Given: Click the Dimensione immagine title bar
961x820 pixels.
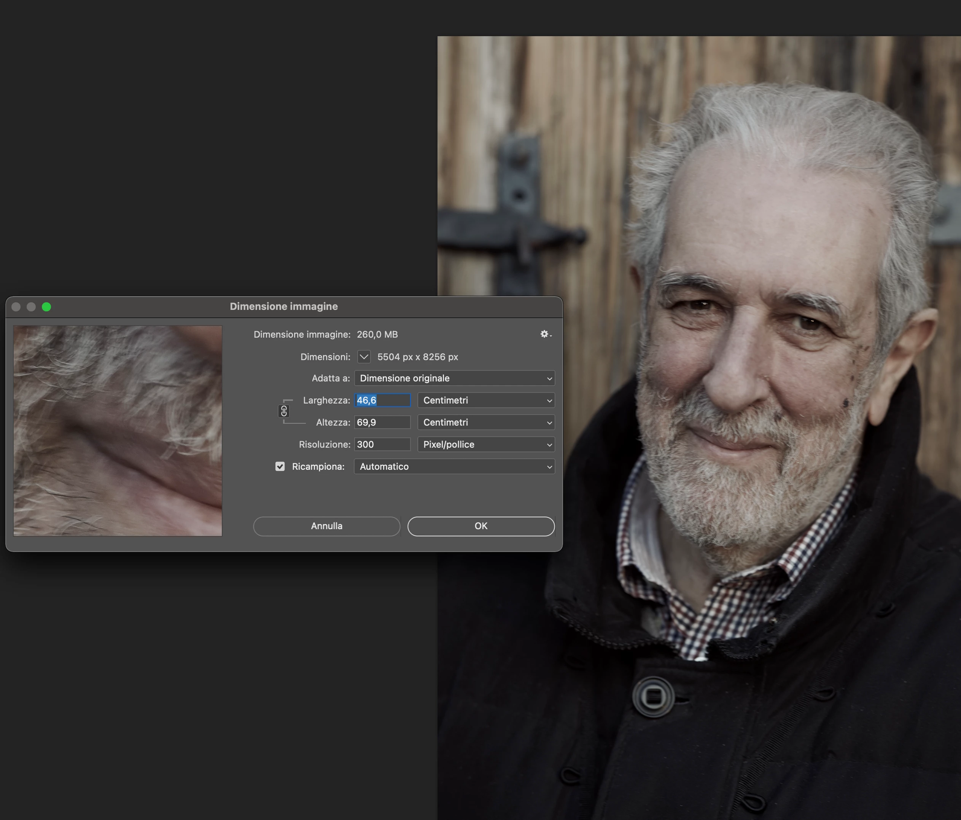Looking at the screenshot, I should coord(283,306).
